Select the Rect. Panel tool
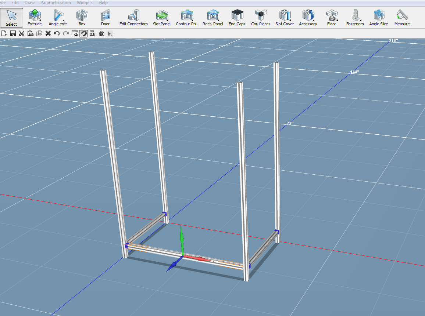The height and width of the screenshot is (316, 425). 213,18
